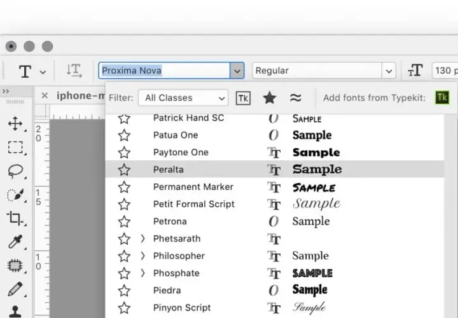This screenshot has width=458, height=318.
Task: Expand the Phetsarath font family
Action: (x=142, y=238)
